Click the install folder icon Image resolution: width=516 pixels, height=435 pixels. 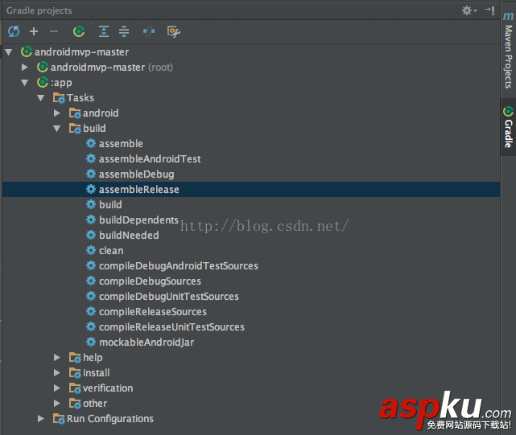[x=75, y=373]
